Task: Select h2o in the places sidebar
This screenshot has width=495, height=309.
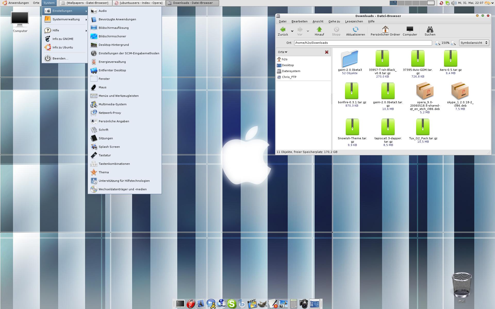Action: (303, 59)
